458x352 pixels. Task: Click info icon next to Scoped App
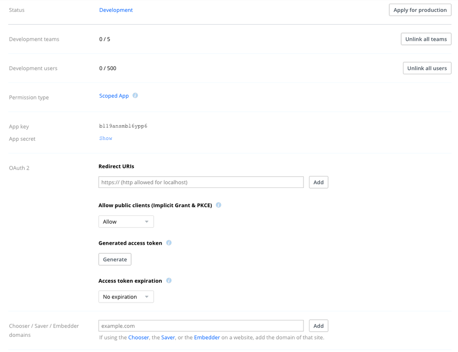[135, 96]
